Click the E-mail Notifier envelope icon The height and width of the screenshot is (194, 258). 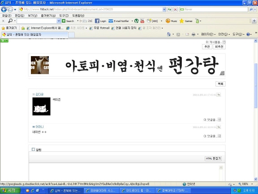111,21
